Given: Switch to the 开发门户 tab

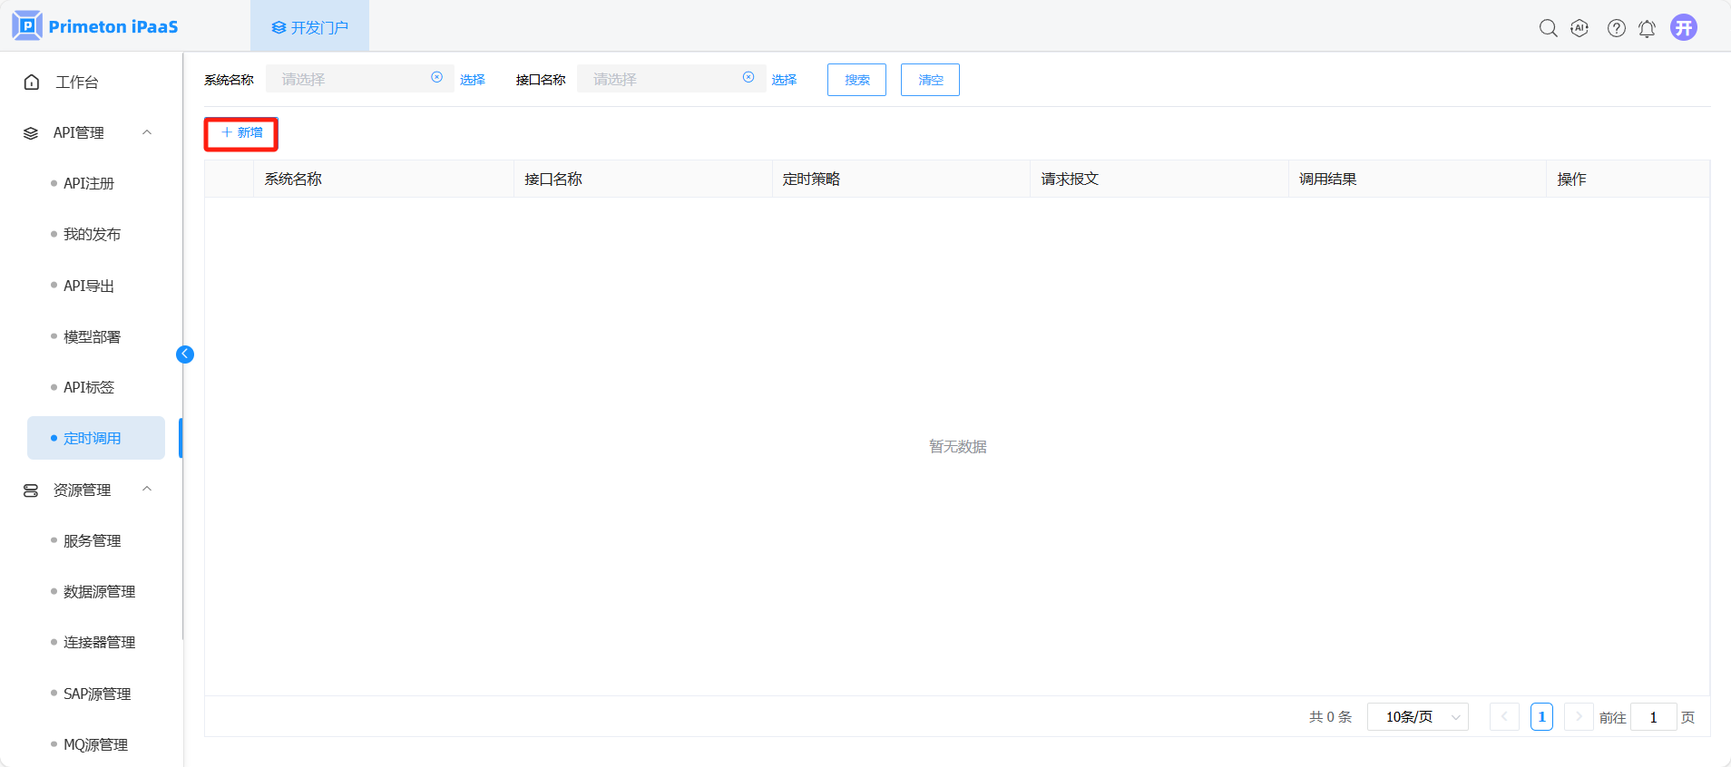Looking at the screenshot, I should pos(309,27).
